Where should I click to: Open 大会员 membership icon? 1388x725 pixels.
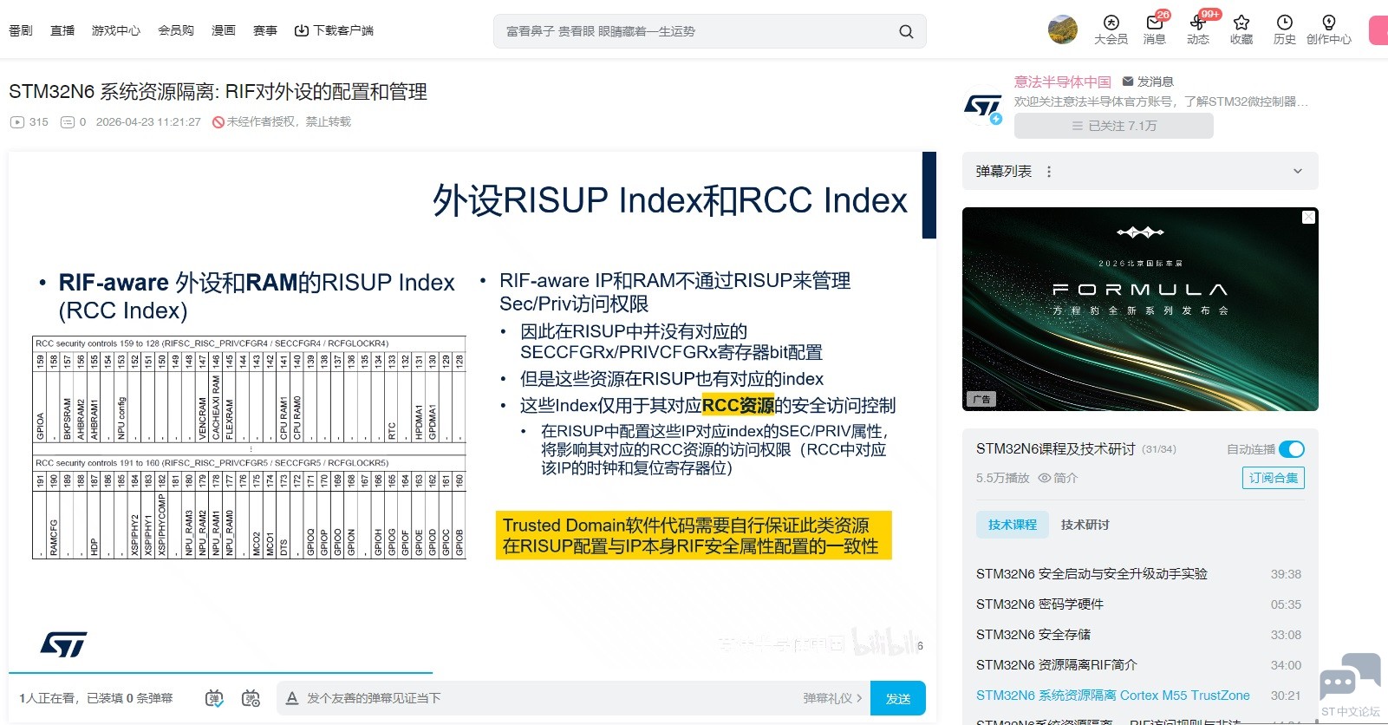(x=1111, y=29)
